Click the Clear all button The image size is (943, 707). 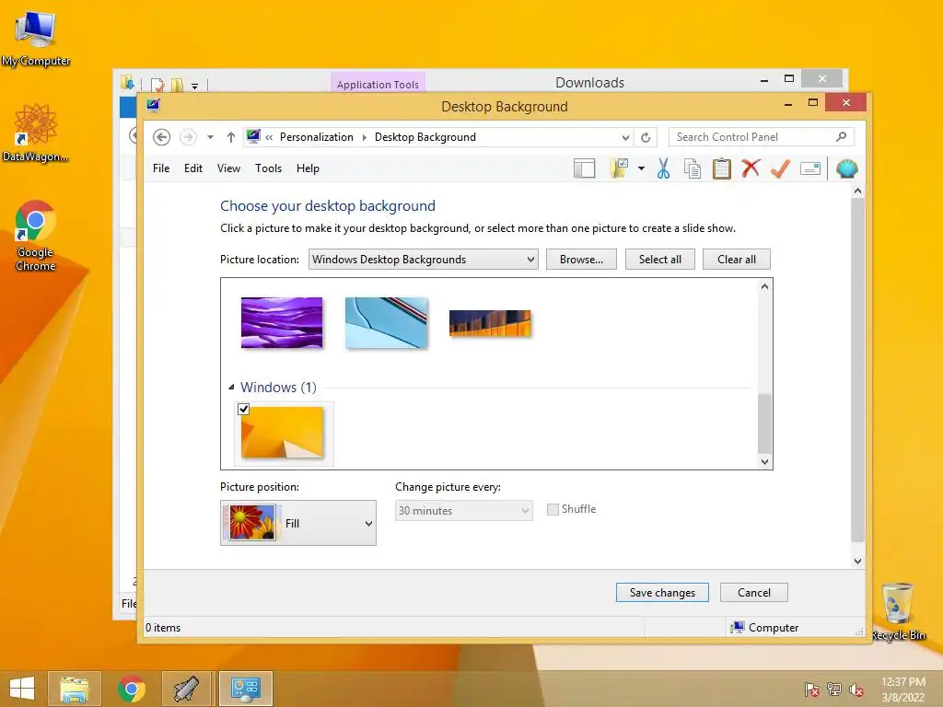[x=737, y=260]
